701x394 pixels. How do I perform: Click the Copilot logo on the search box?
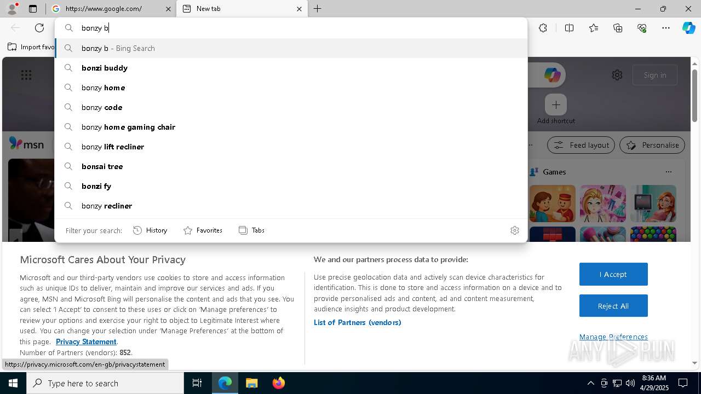coord(552,75)
